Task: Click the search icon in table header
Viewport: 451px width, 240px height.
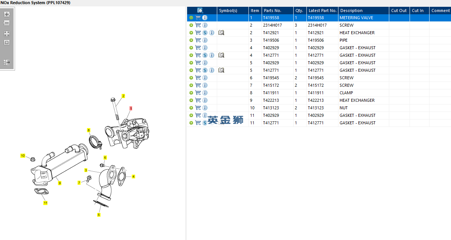Action: [x=200, y=11]
